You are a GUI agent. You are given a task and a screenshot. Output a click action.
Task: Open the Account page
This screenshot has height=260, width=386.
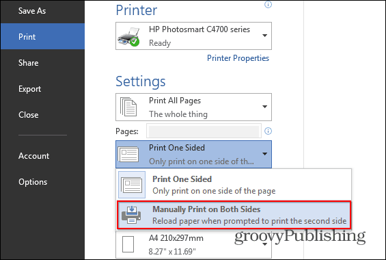point(33,156)
